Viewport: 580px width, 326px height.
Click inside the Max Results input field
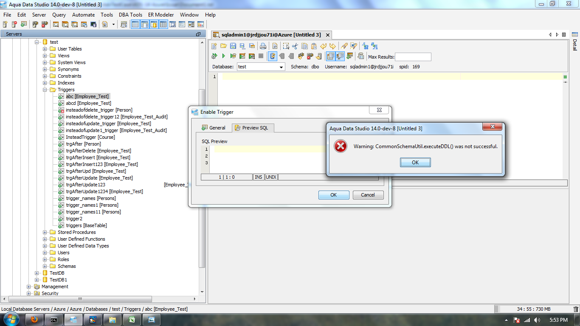413,57
